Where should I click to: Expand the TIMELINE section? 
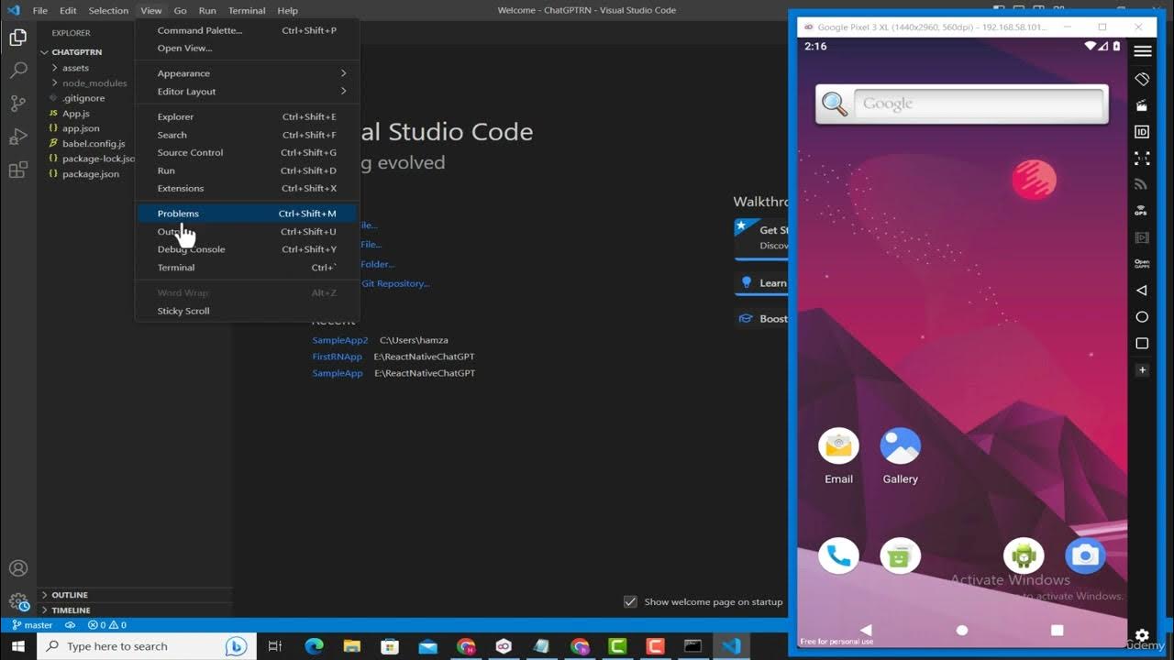[x=71, y=610]
